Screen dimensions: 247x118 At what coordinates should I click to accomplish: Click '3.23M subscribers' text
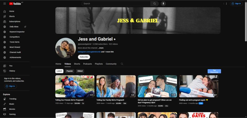[100, 44]
